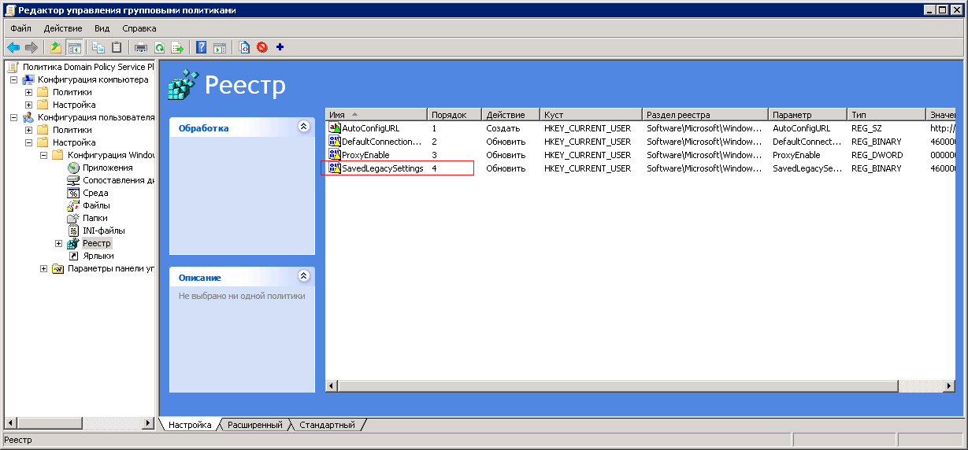Image resolution: width=968 pixels, height=450 pixels.
Task: Click the DefaultConnection row registry icon
Action: click(335, 142)
